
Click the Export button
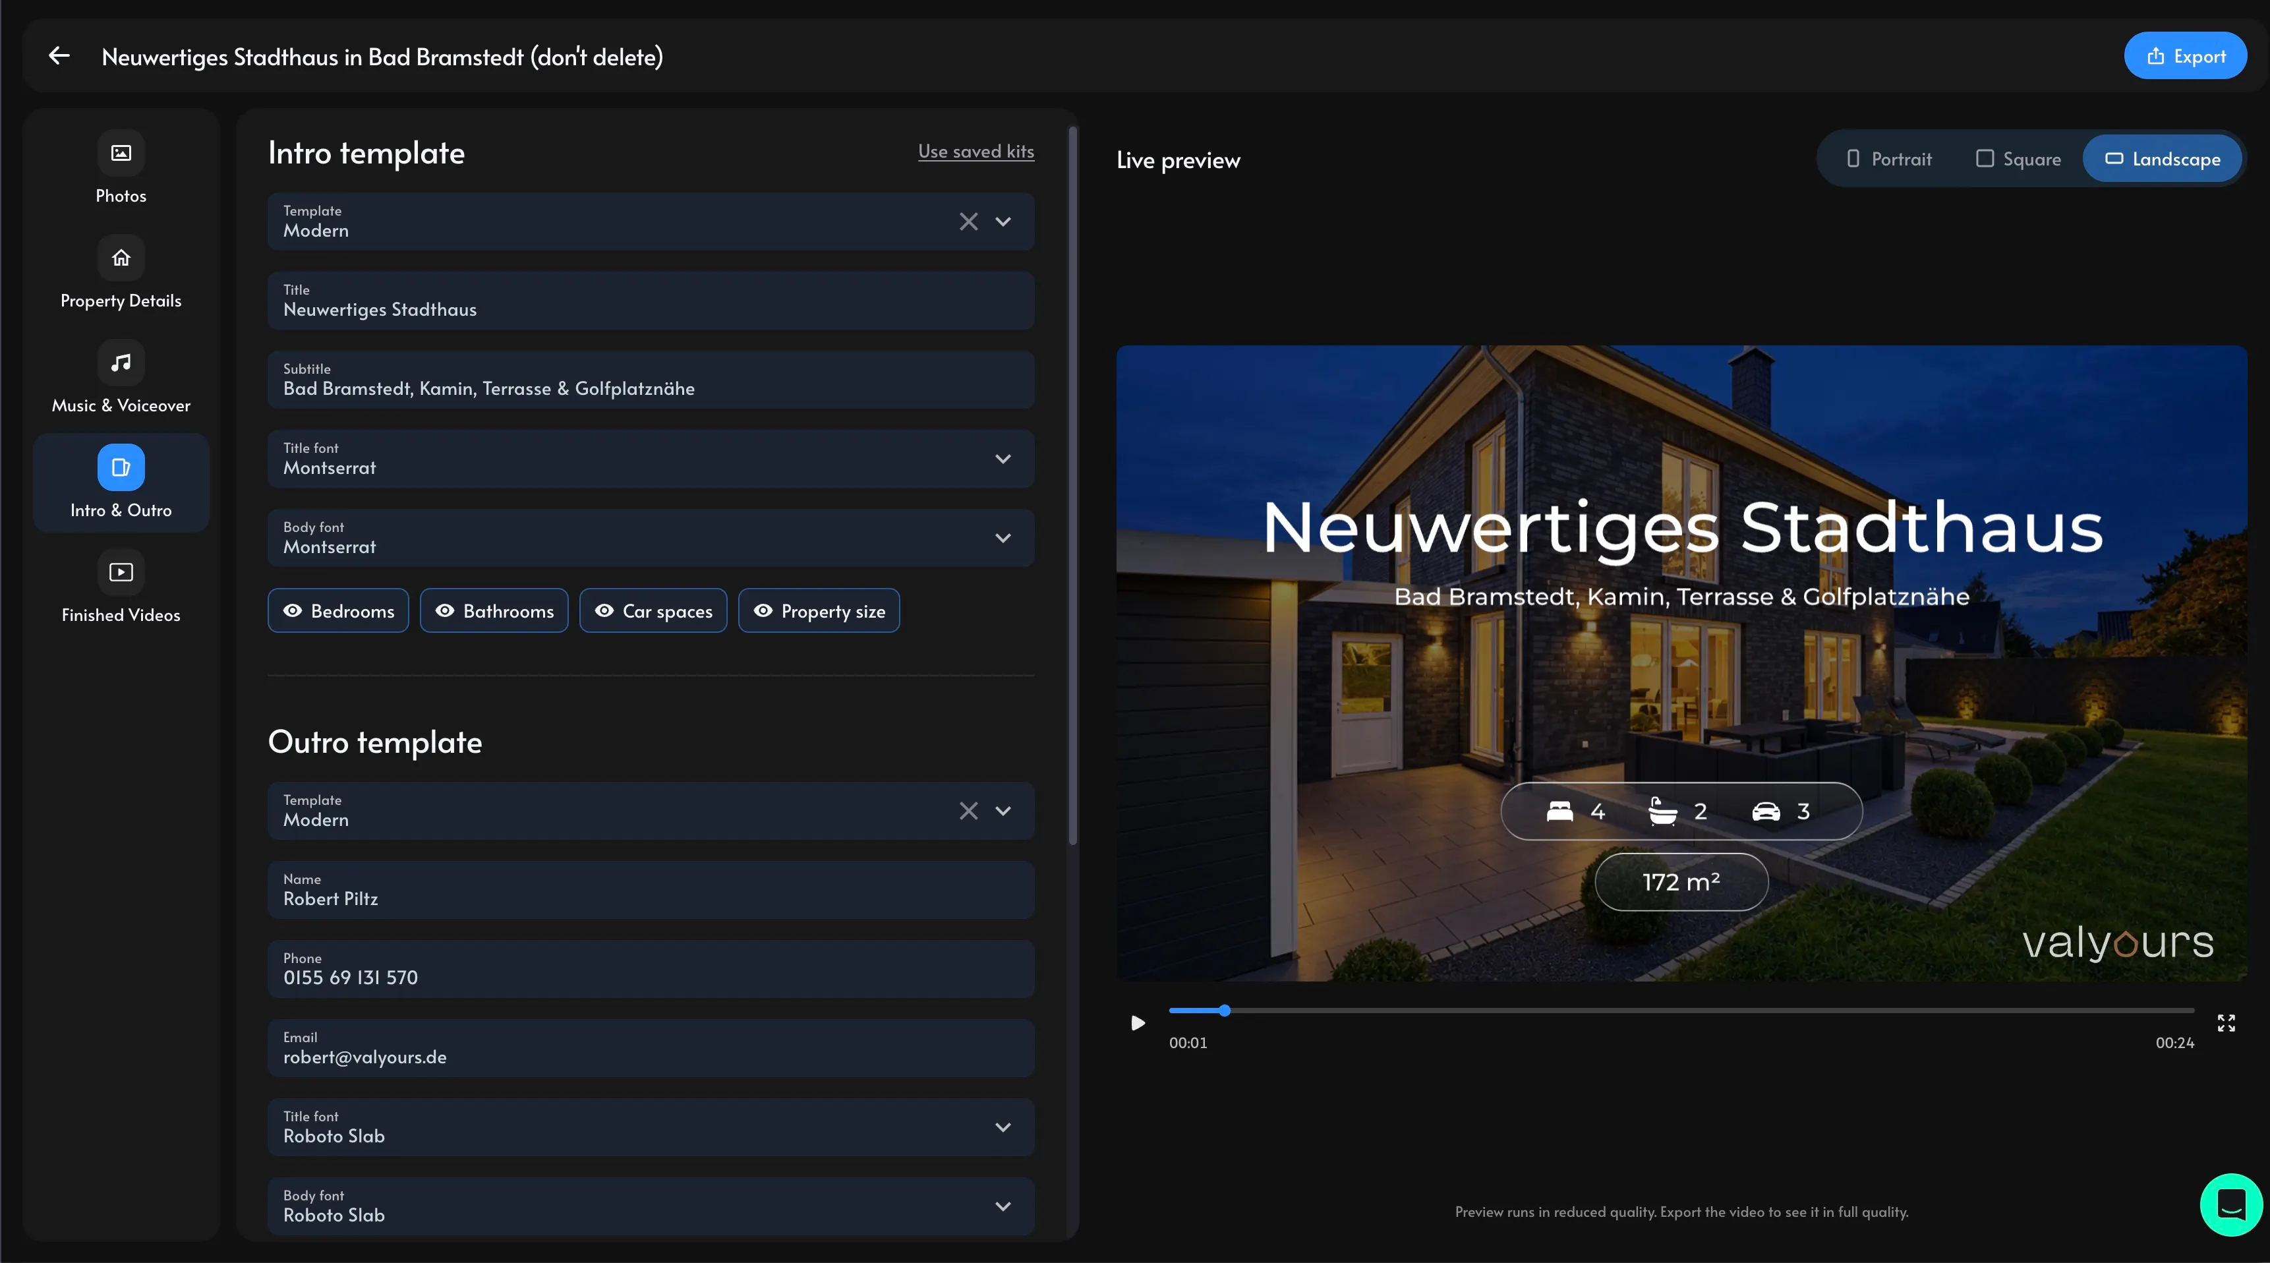coord(2186,55)
